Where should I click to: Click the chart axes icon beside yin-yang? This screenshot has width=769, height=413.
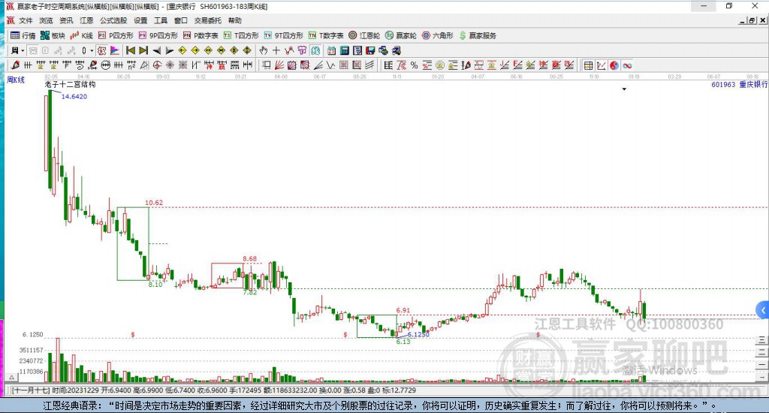point(602,65)
